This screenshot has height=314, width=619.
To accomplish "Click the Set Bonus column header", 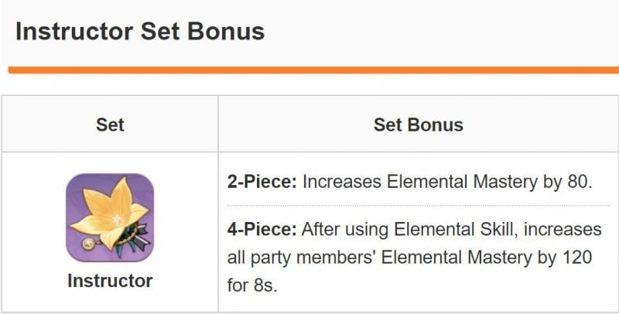I will [418, 125].
